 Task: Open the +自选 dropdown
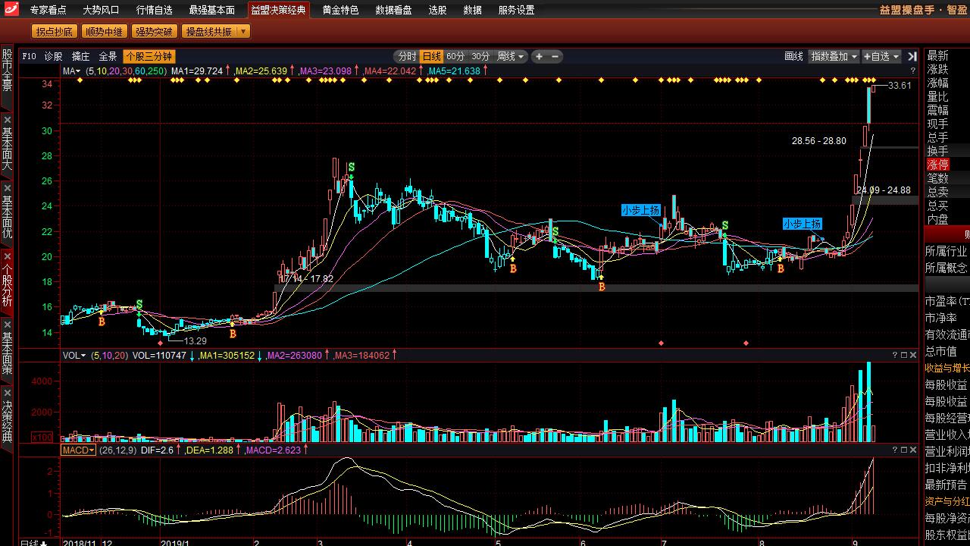click(x=881, y=56)
